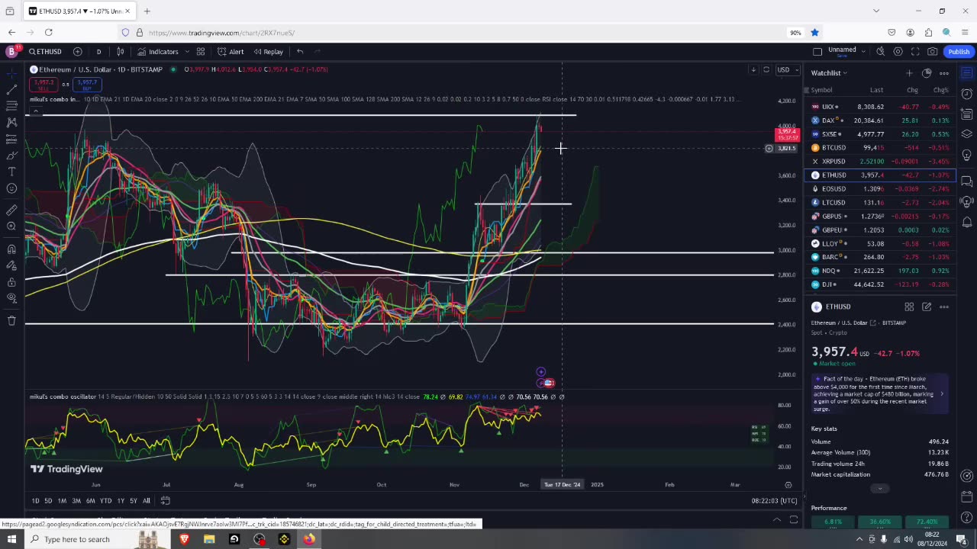Open the go to date calendar icon
This screenshot has width=977, height=549.
point(165,501)
